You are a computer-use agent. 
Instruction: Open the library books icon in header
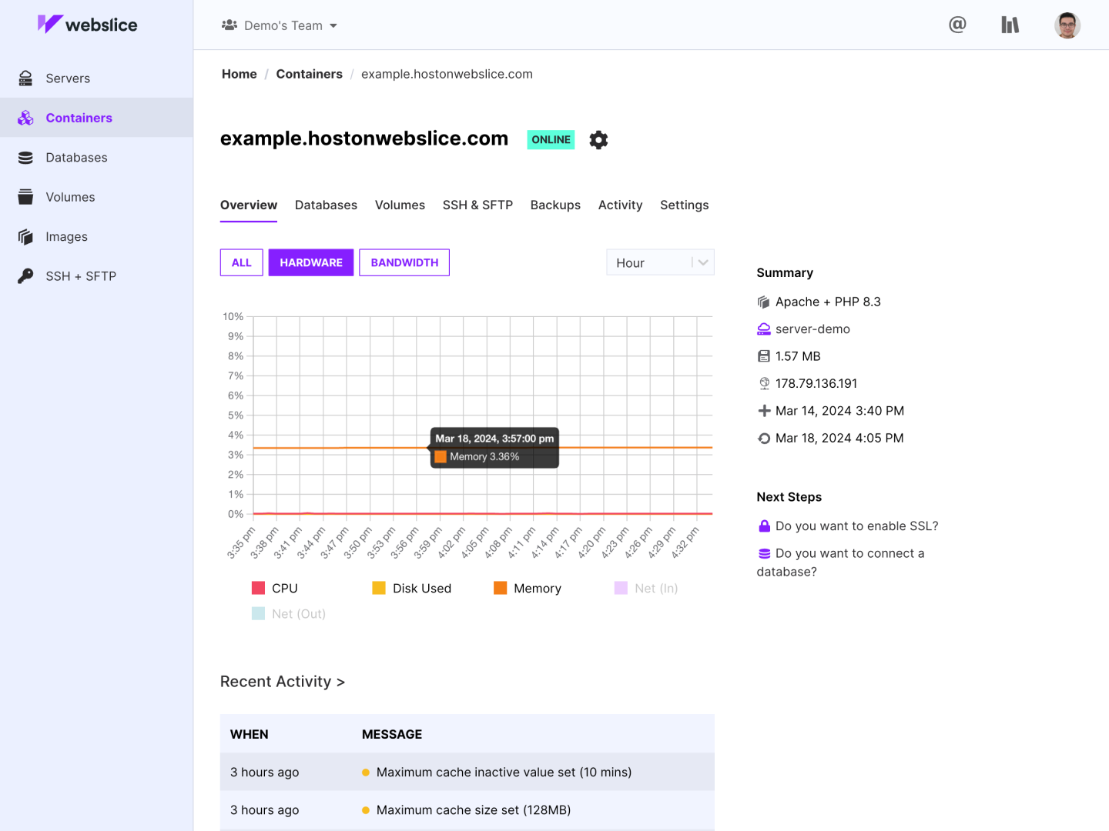pyautogui.click(x=1010, y=25)
